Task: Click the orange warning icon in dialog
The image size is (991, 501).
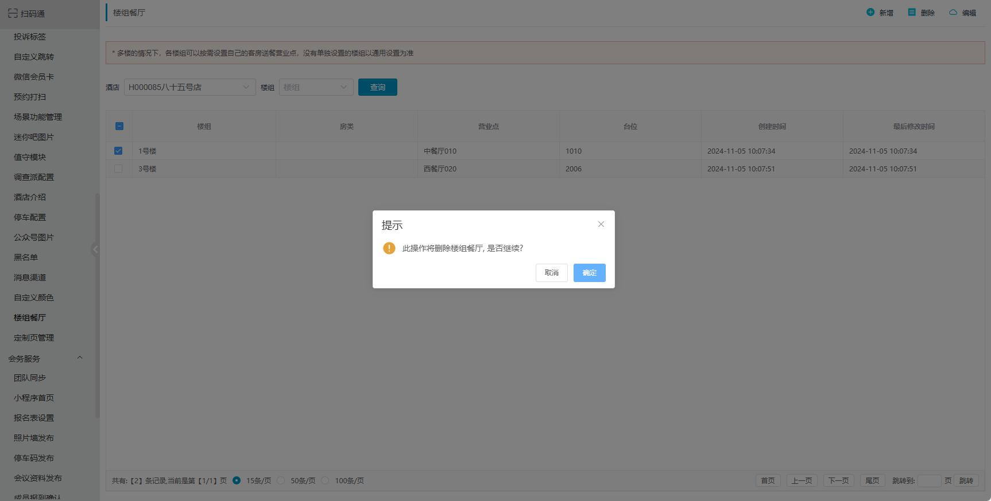Action: [389, 248]
